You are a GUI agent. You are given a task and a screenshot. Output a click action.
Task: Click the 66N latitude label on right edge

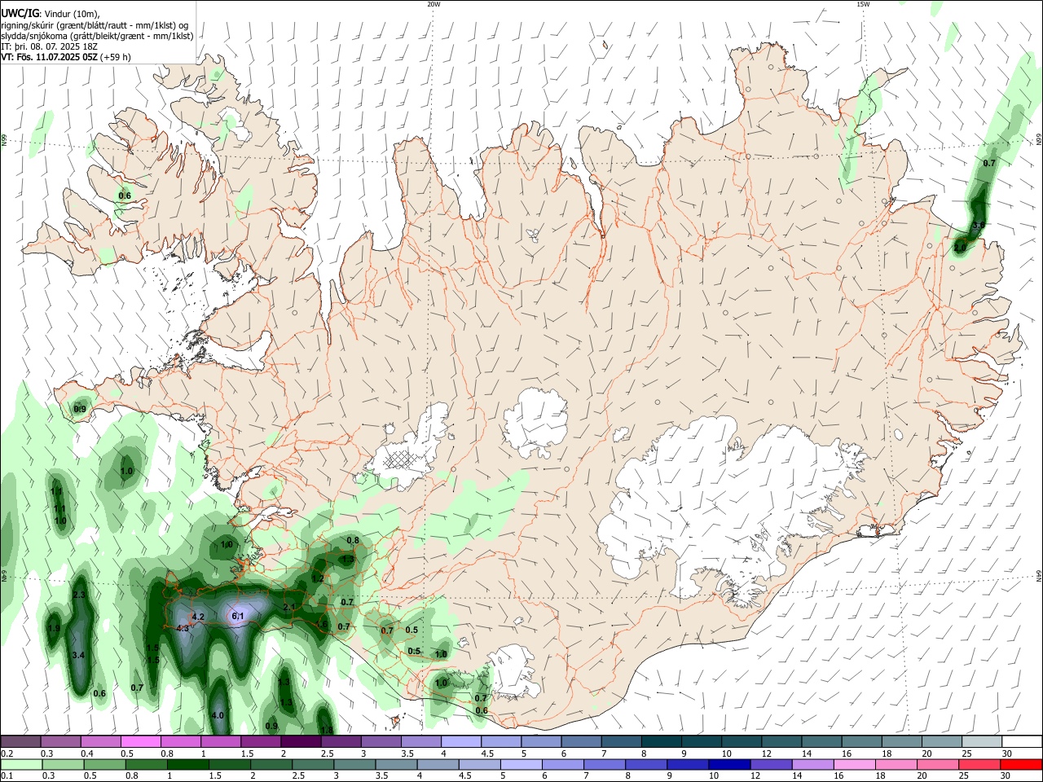pos(1039,141)
